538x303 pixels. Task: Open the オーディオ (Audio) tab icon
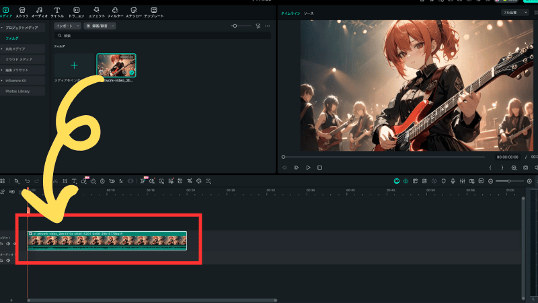coord(39,10)
